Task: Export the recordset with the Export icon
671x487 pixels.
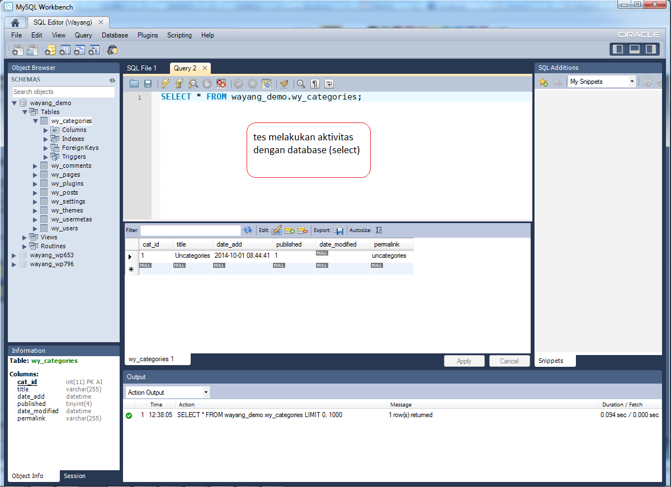Action: click(x=338, y=230)
